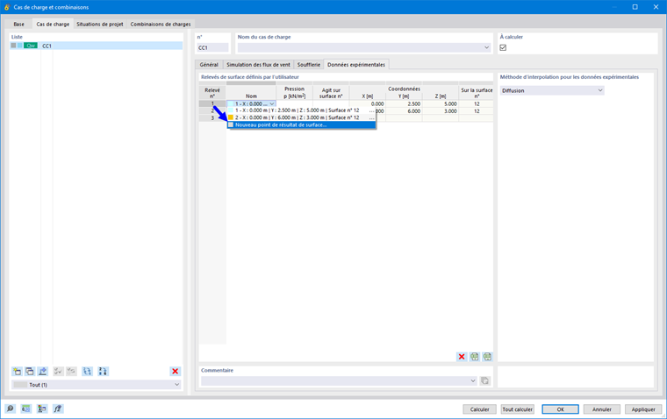
Task: Click the gray swatch in the Tout (1) filter
Action: tap(20, 385)
